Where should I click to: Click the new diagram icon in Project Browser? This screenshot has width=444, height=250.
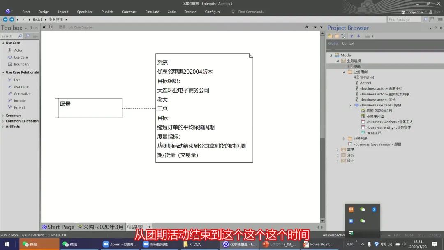pos(343,36)
